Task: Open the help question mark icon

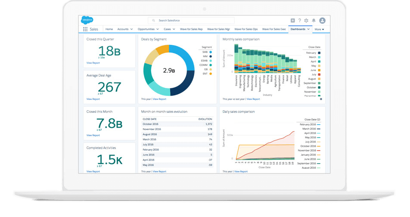Action: pos(299,20)
